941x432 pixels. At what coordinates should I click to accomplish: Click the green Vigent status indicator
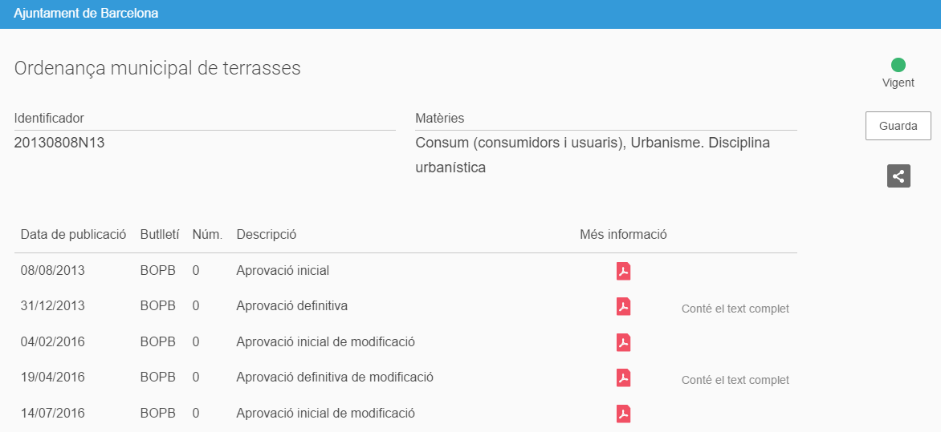898,65
